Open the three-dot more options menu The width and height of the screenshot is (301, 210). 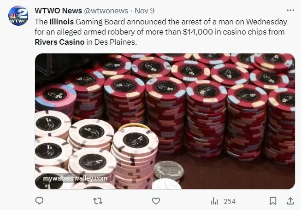click(x=290, y=10)
